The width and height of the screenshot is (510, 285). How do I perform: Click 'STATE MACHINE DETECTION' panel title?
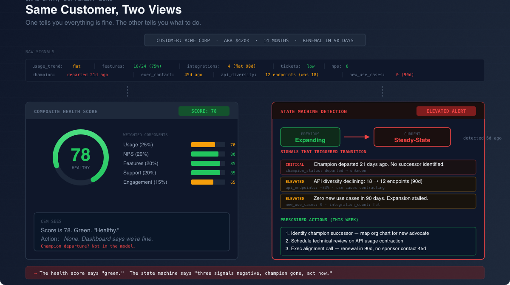pos(314,111)
